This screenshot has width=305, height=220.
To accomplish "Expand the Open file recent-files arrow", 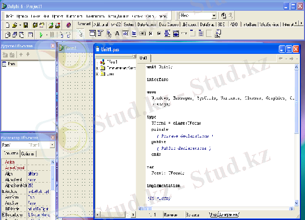I will (20, 25).
